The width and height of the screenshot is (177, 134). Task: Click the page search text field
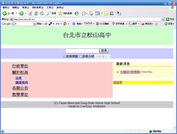82,51
